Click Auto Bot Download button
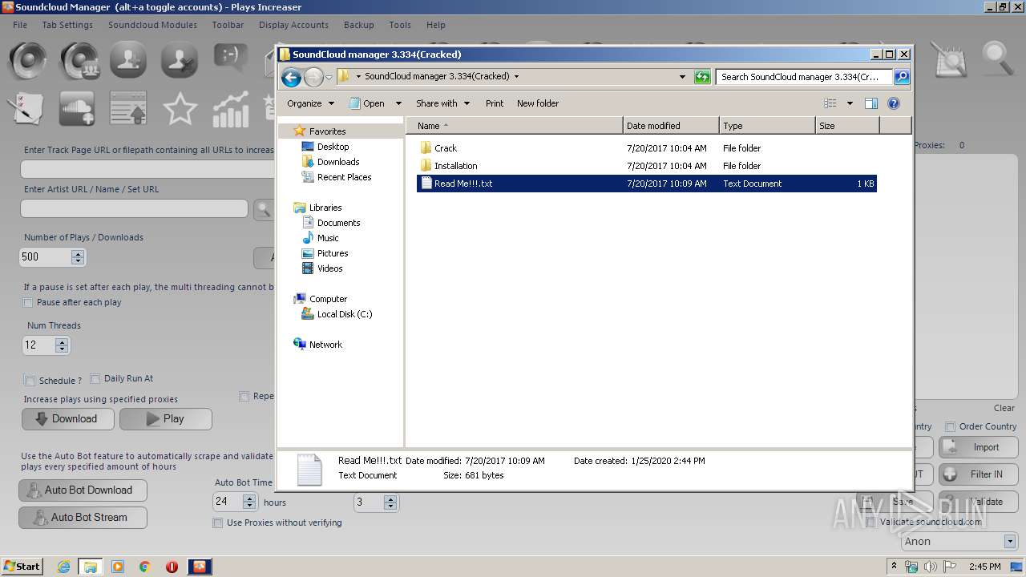The width and height of the screenshot is (1026, 577). (x=83, y=490)
